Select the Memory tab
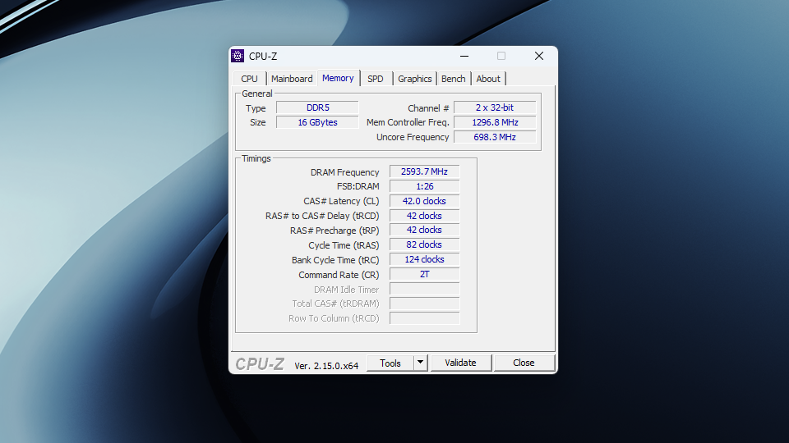The height and width of the screenshot is (443, 789). pyautogui.click(x=338, y=78)
